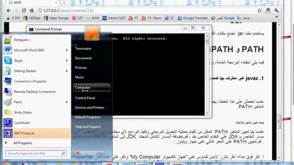
Task: Click the Shut down button
Action: point(86,153)
